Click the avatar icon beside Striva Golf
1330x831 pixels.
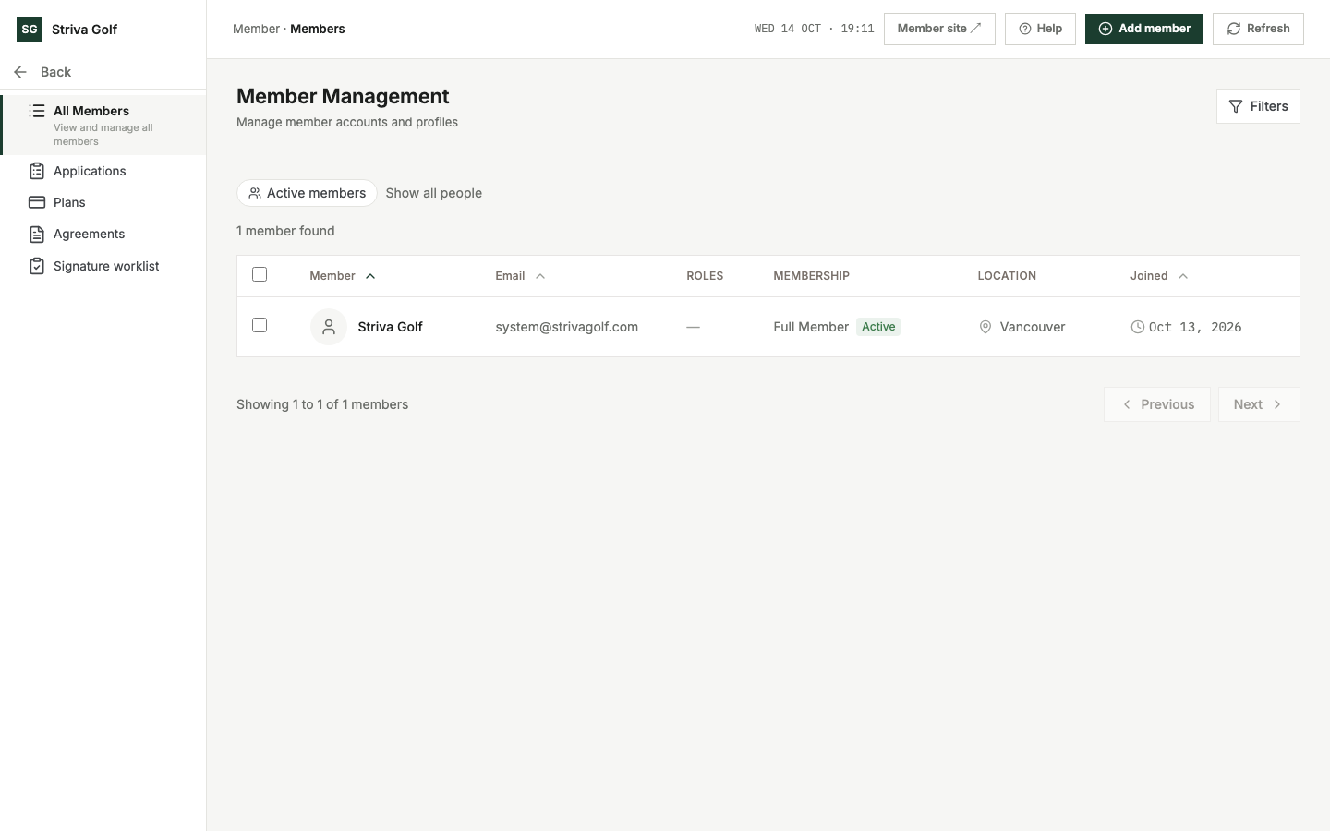(329, 327)
